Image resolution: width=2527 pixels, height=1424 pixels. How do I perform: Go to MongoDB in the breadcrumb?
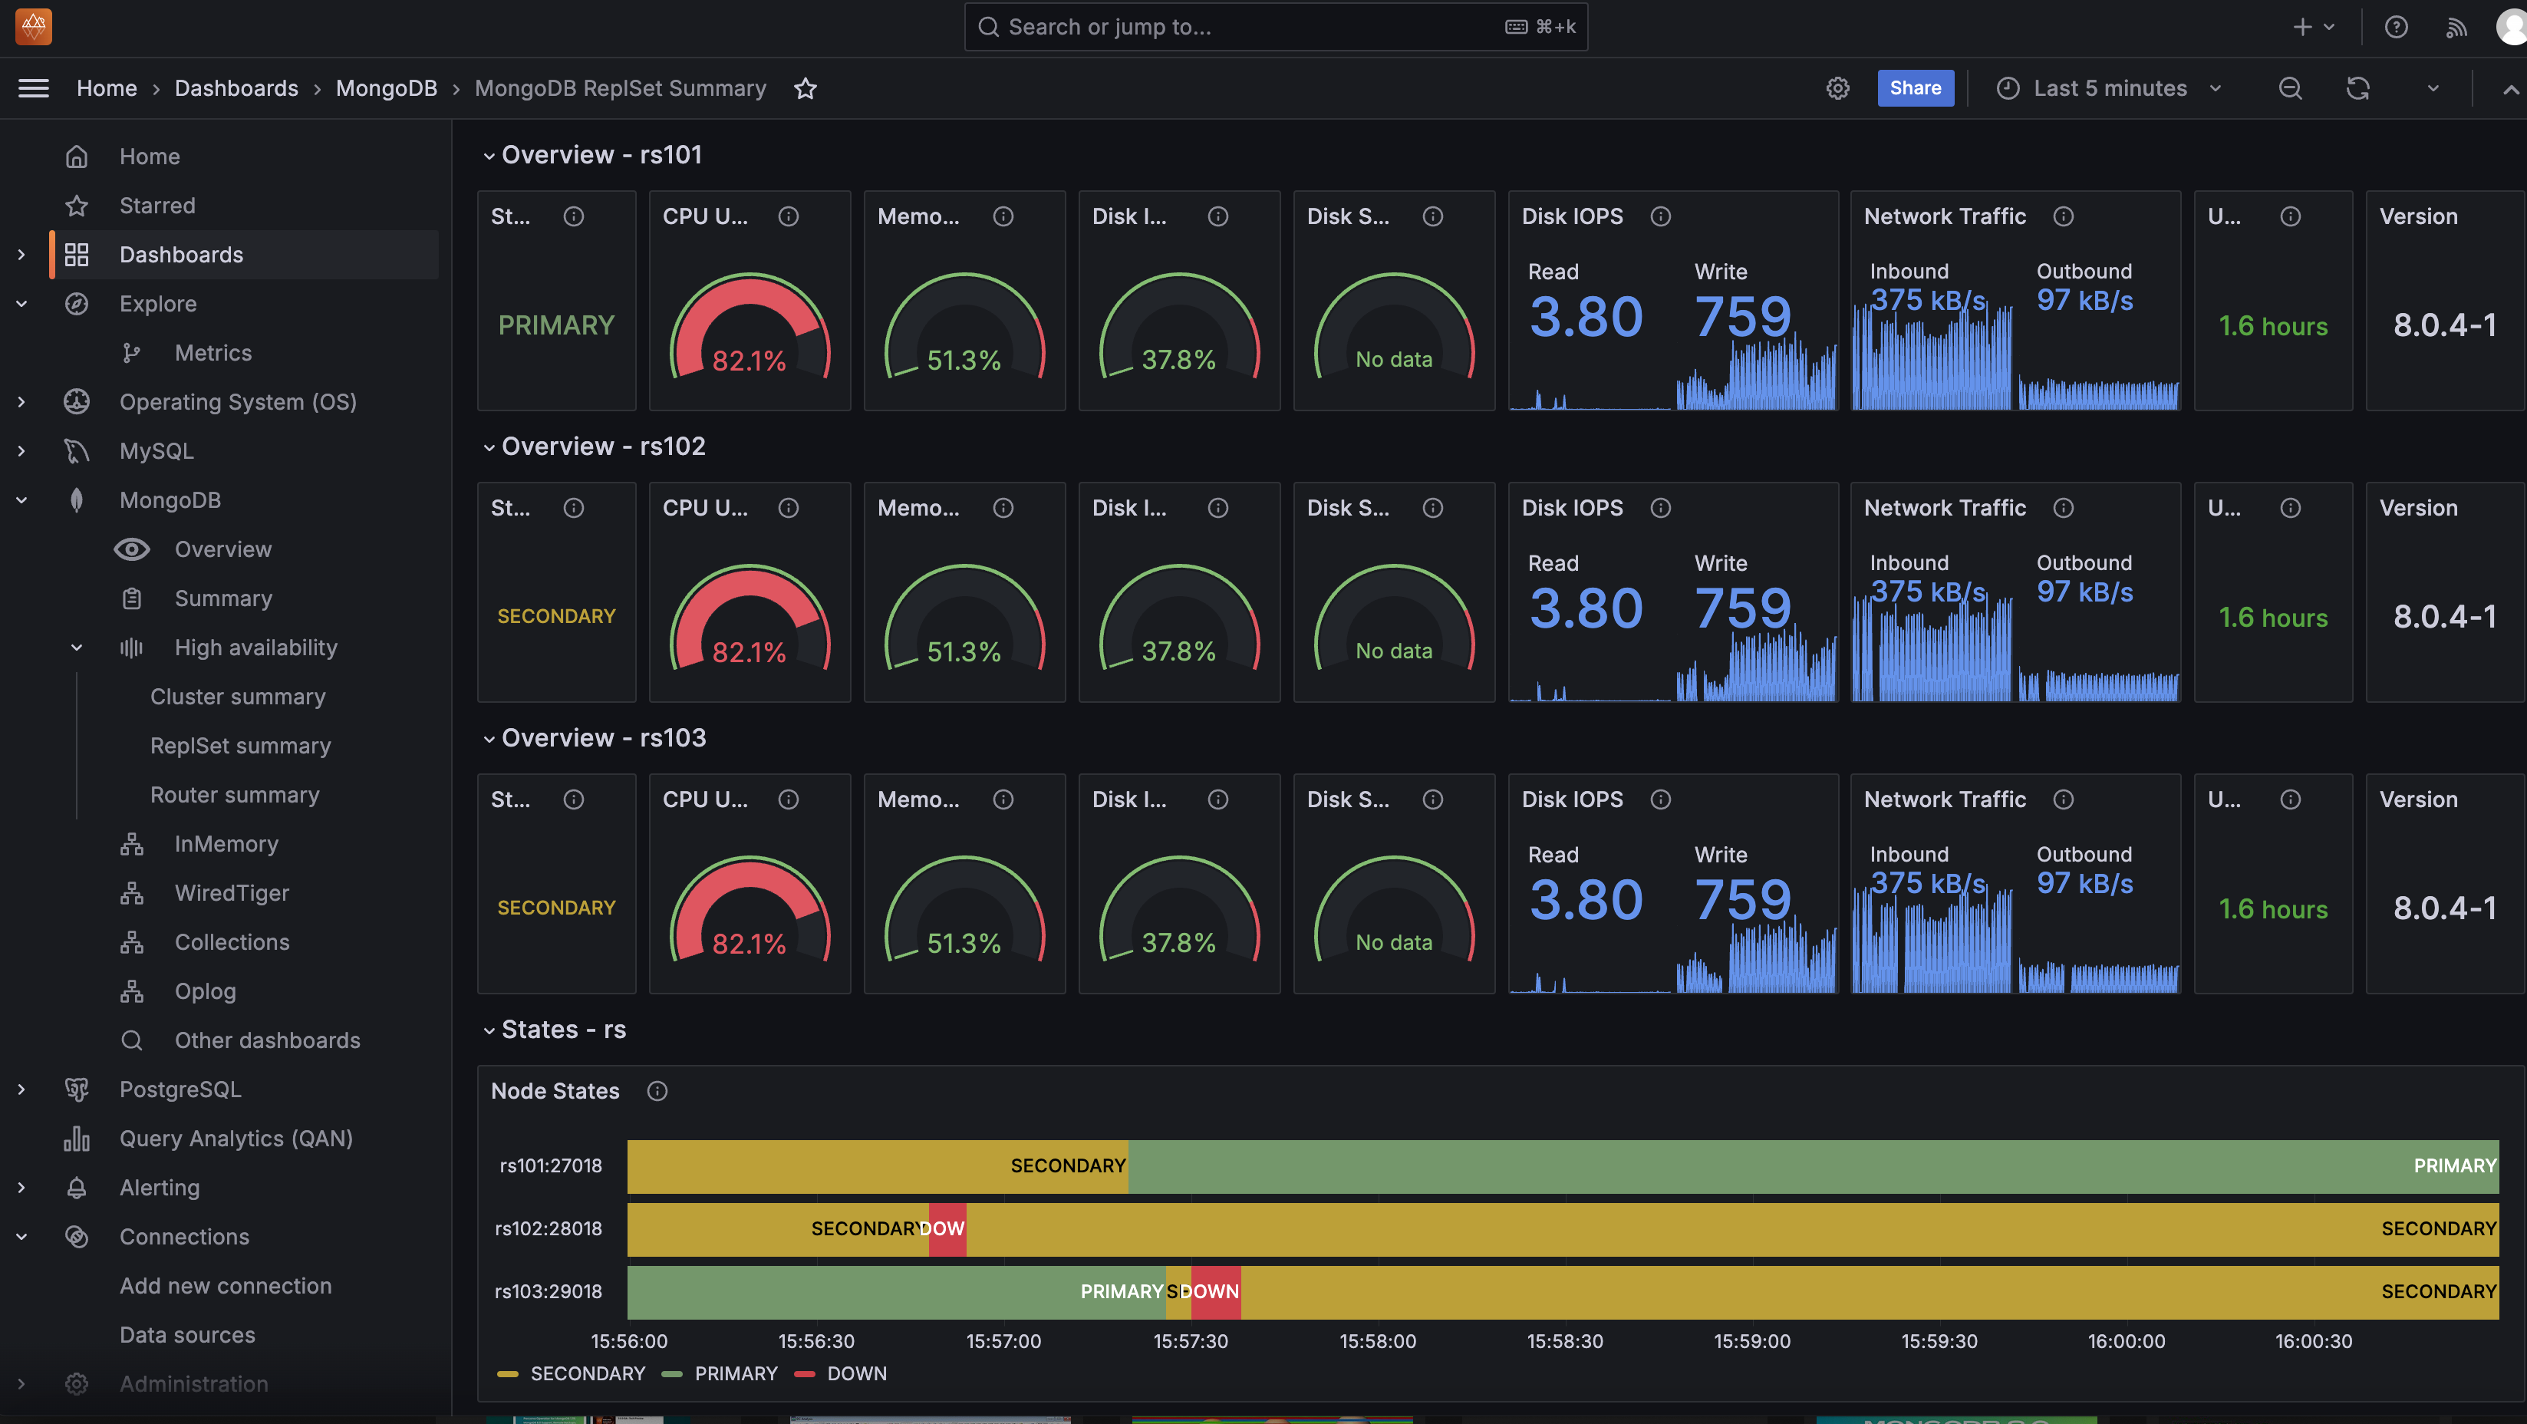tap(387, 88)
